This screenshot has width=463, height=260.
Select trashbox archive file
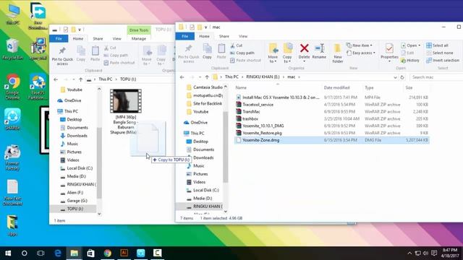[x=332, y=118]
